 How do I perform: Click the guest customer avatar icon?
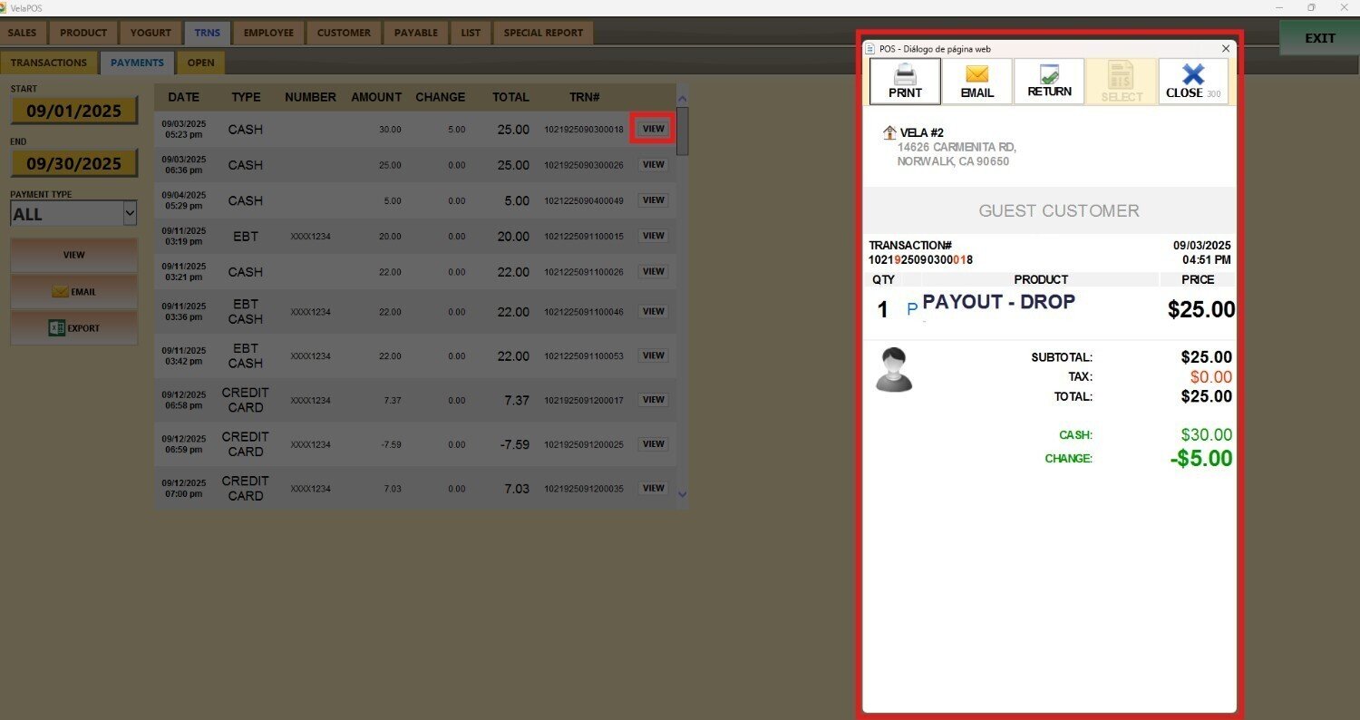pyautogui.click(x=893, y=370)
